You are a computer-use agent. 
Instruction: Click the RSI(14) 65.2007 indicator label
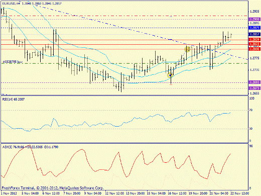pos(14,100)
